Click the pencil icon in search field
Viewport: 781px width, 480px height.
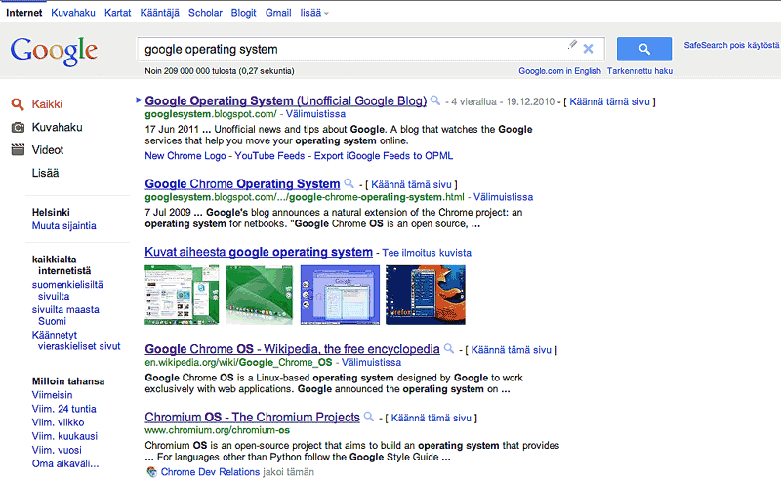tap(572, 45)
